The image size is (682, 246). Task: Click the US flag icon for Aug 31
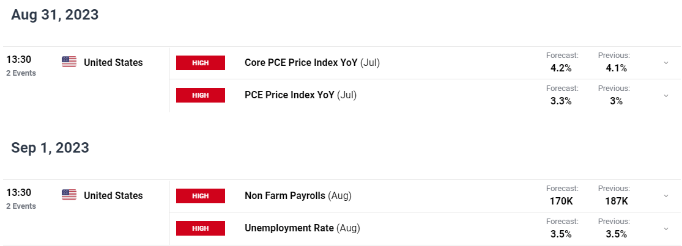[x=69, y=62]
